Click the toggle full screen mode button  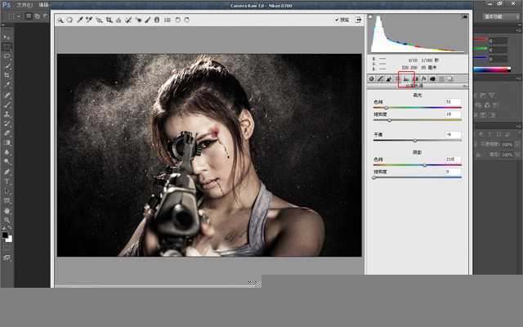pos(360,20)
